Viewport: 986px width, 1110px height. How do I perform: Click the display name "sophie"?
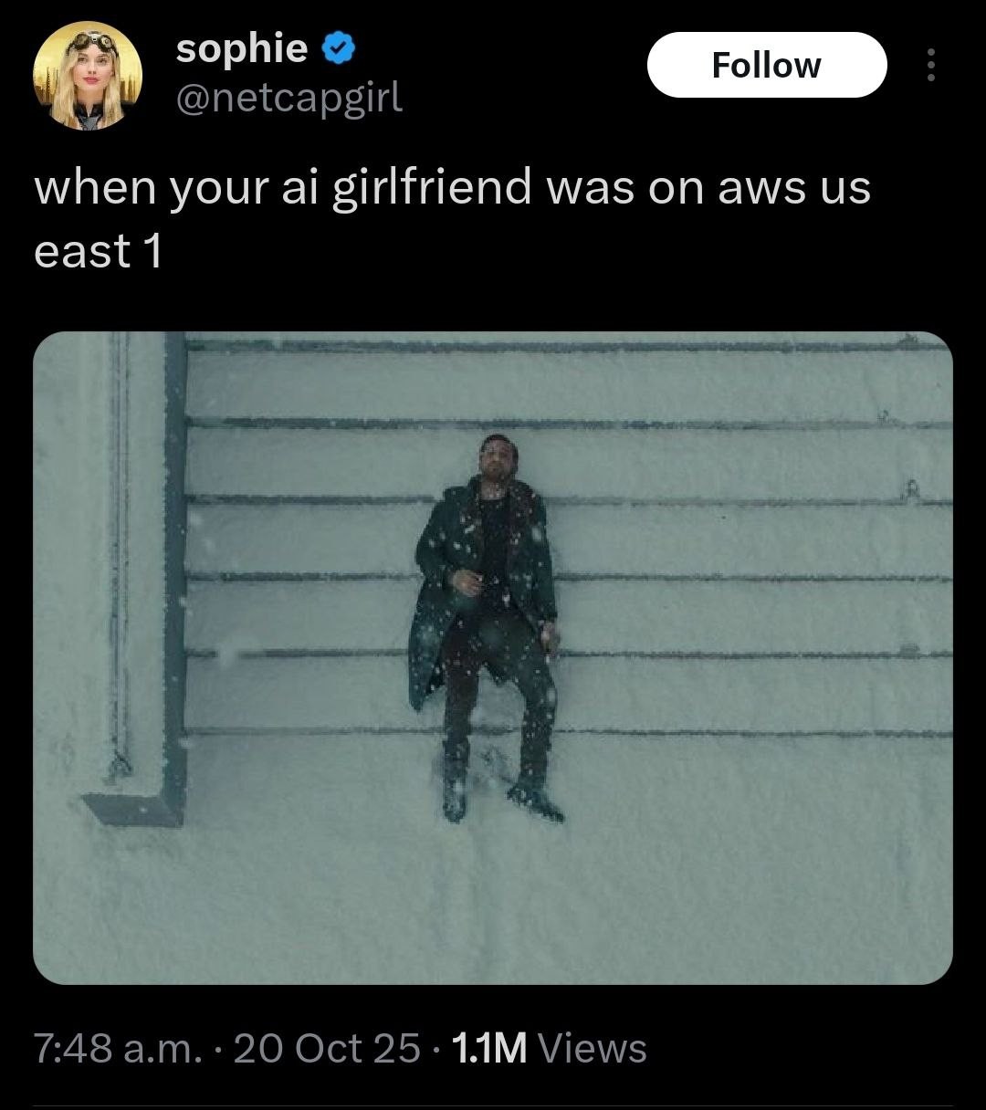point(241,48)
